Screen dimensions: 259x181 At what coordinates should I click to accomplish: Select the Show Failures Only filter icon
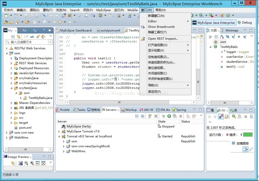(220, 116)
